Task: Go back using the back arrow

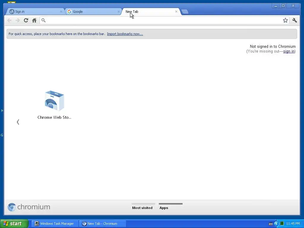Action: tap(9, 20)
